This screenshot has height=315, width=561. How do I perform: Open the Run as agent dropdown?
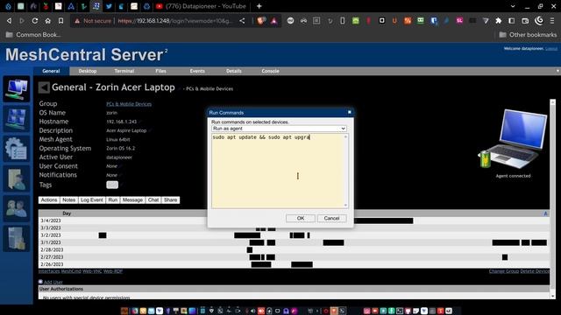pyautogui.click(x=279, y=129)
